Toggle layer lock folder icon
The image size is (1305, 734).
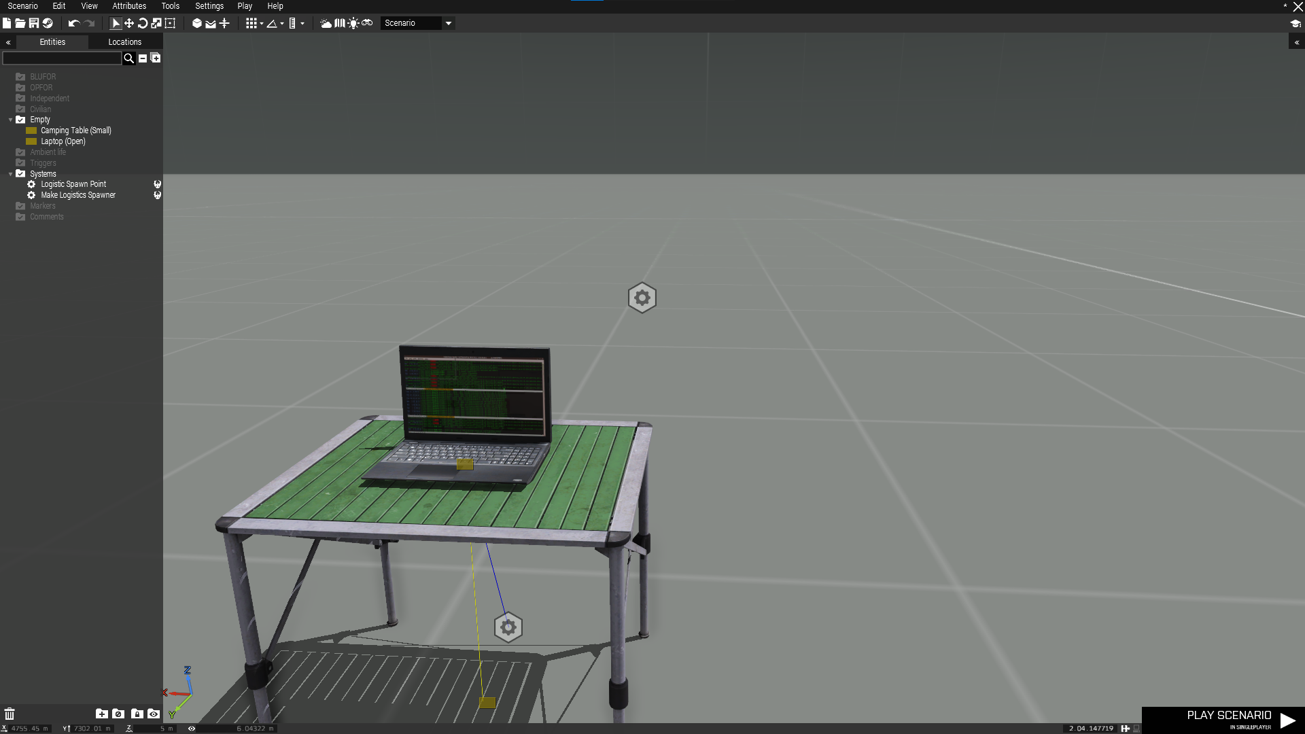pyautogui.click(x=137, y=714)
